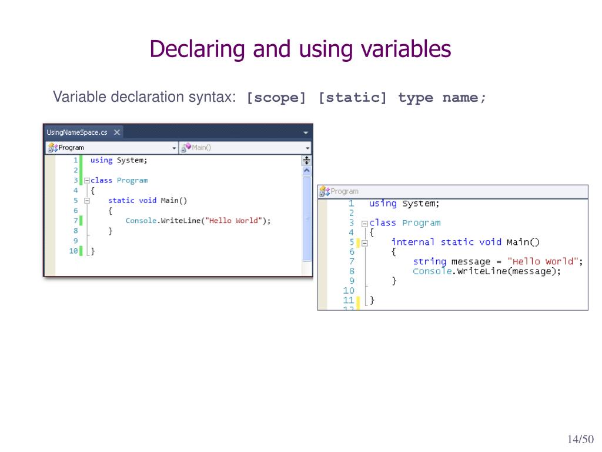Click line number 7 in left editor
The image size is (602, 452).
(x=76, y=221)
